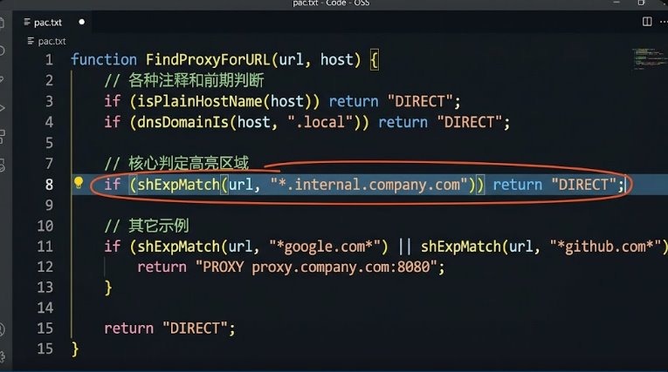Click the comment 各种注释和前期判断
The width and height of the screenshot is (668, 372).
184,80
